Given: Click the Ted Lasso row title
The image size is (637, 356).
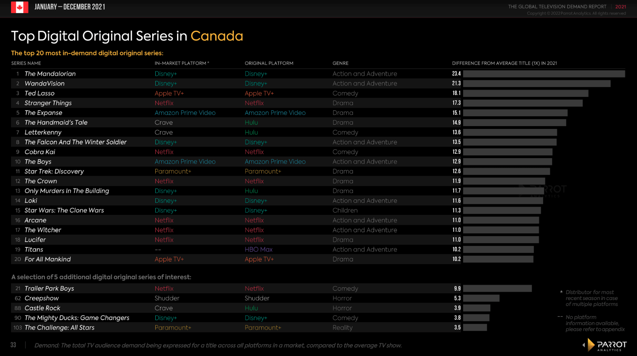Looking at the screenshot, I should [x=39, y=93].
